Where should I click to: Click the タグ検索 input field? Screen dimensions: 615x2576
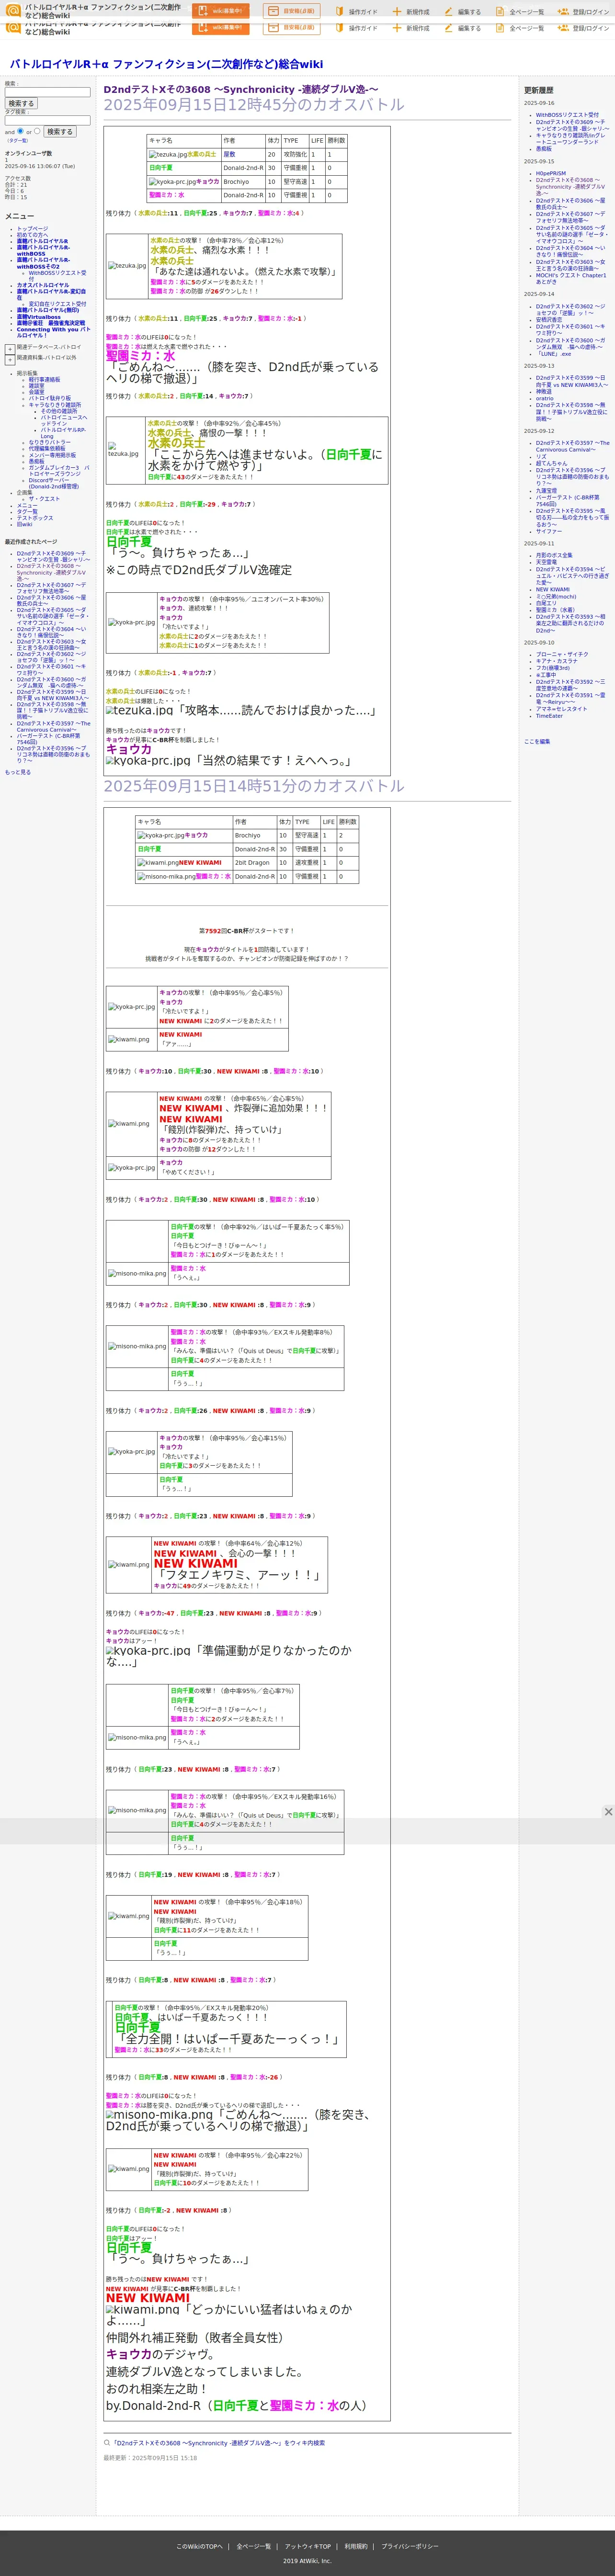(47, 120)
